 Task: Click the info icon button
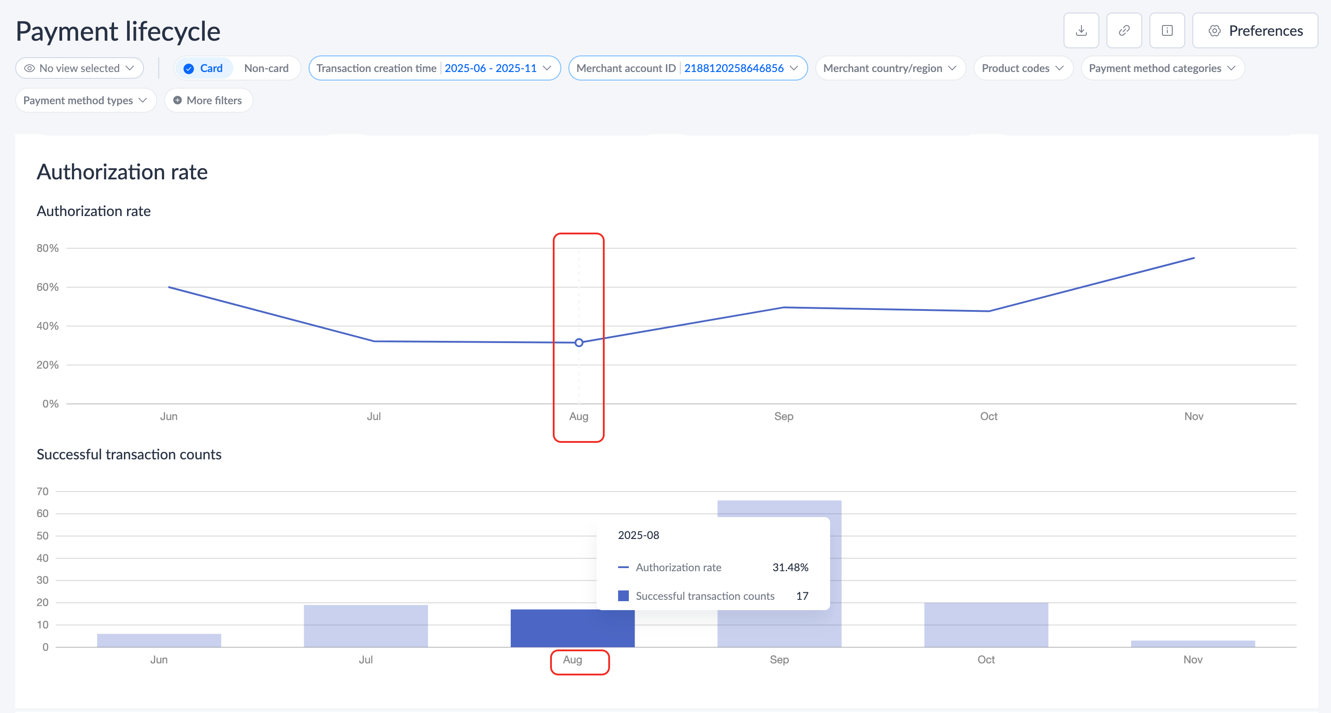pyautogui.click(x=1167, y=30)
